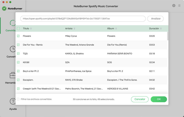
Task: Open the settings gear icon
Action: click(174, 6)
